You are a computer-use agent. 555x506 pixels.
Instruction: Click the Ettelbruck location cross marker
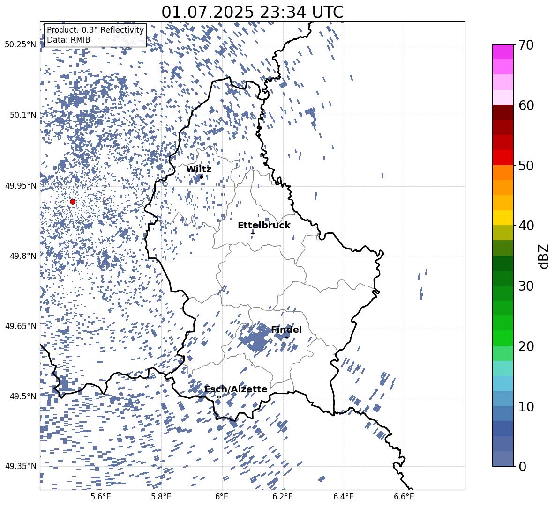[x=253, y=233]
